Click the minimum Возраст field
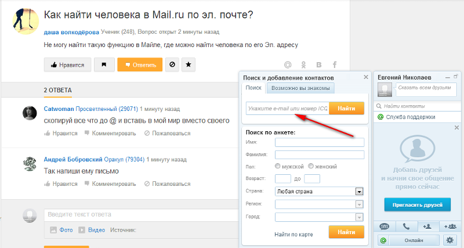 [x=283, y=179]
